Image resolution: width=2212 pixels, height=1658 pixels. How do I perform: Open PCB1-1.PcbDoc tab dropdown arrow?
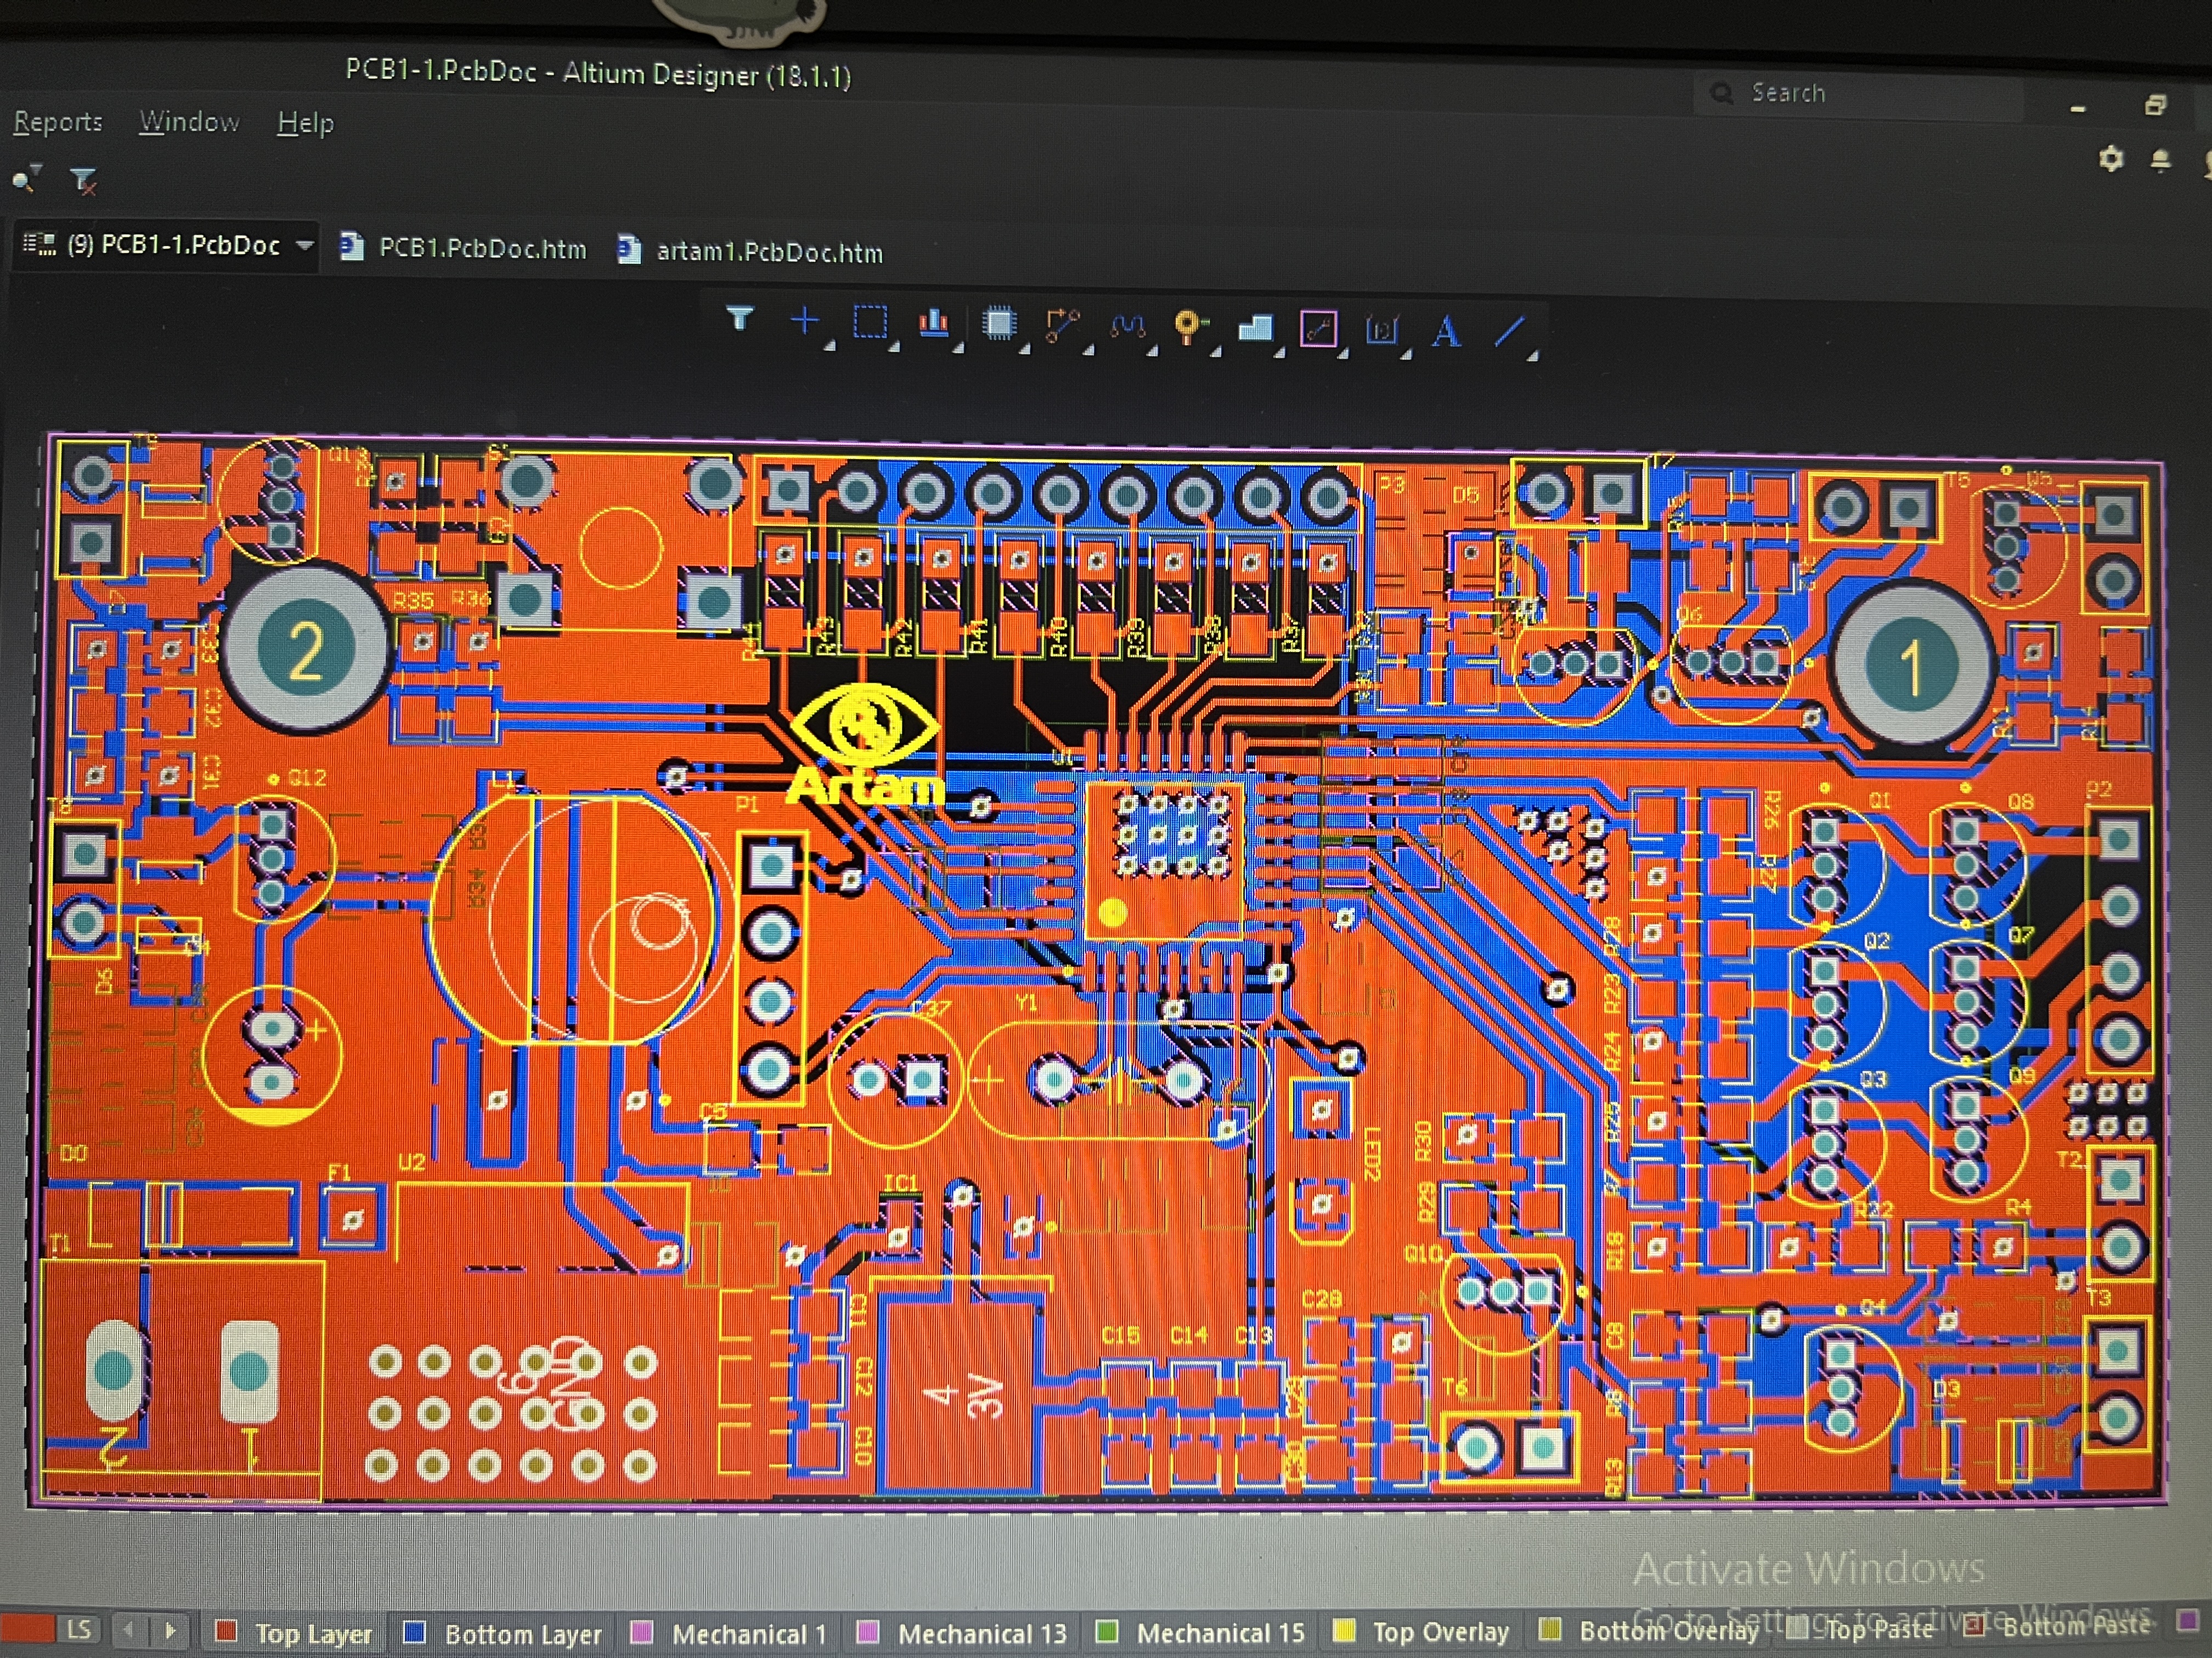pyautogui.click(x=305, y=245)
